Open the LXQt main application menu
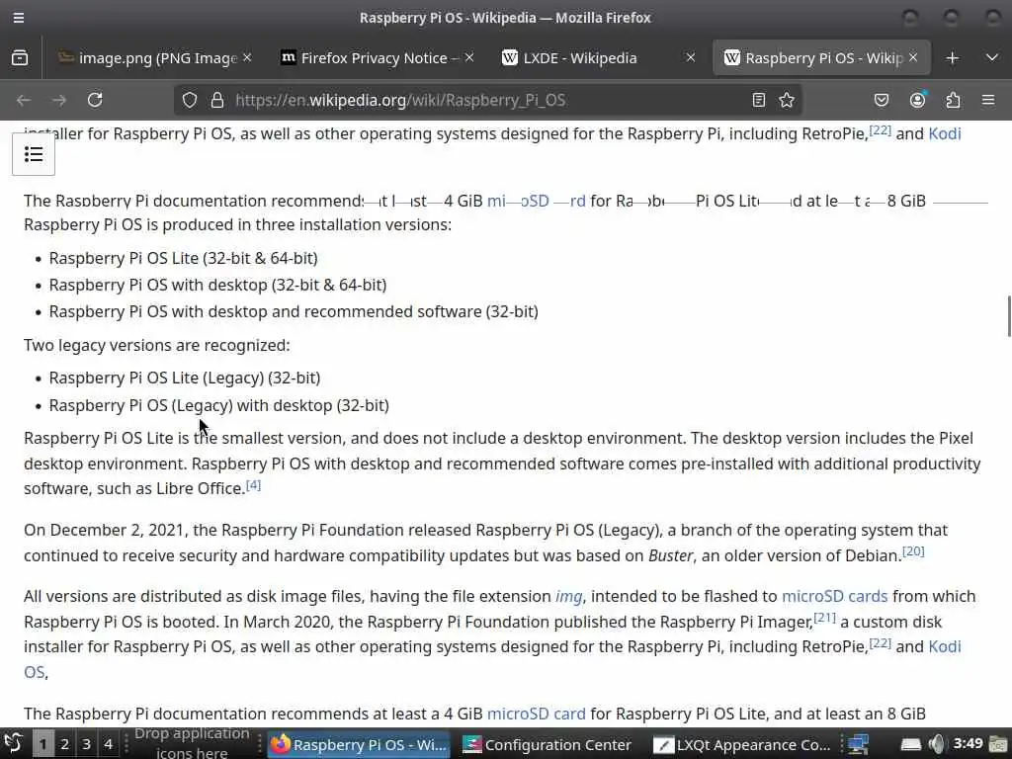Screen dimensions: 1012x759 [x=14, y=743]
